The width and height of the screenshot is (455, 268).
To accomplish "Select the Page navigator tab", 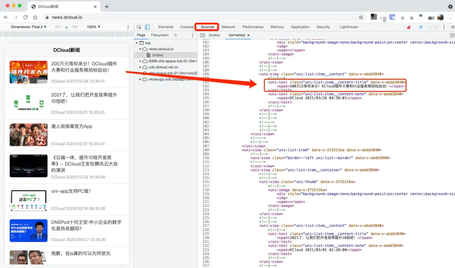I will click(141, 35).
